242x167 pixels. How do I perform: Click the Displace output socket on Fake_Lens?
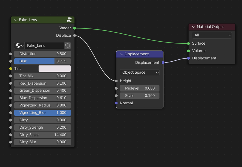75,35
